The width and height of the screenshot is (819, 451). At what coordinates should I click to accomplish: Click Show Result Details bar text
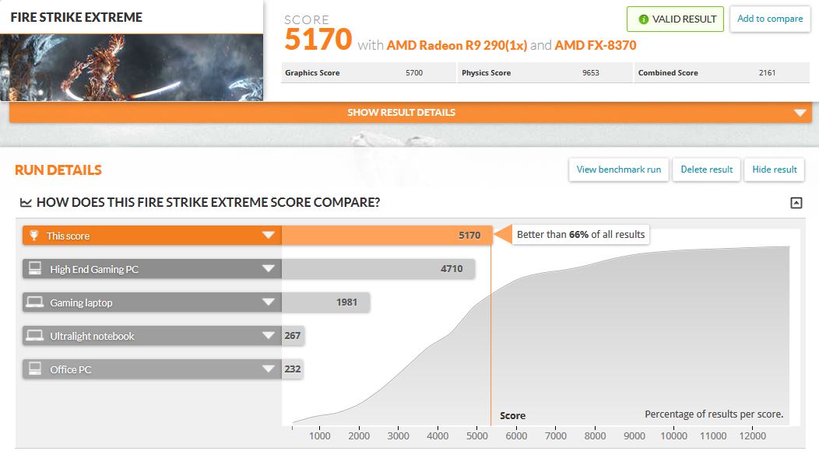point(401,112)
